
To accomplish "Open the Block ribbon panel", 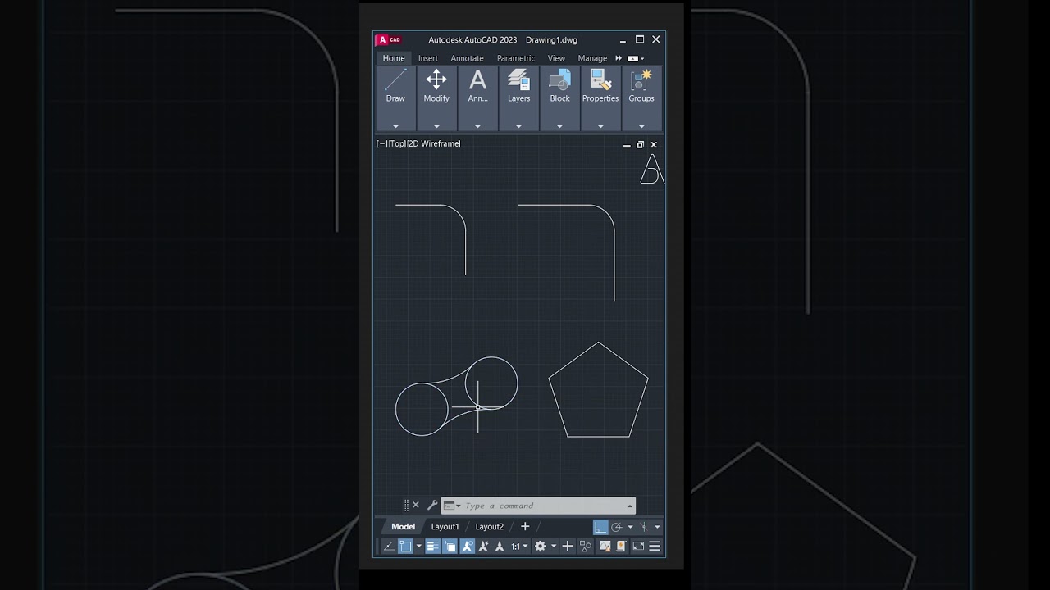I will tap(559, 98).
